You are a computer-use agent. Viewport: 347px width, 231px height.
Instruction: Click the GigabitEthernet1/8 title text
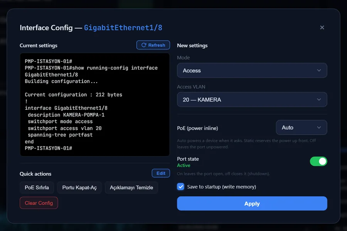click(123, 28)
